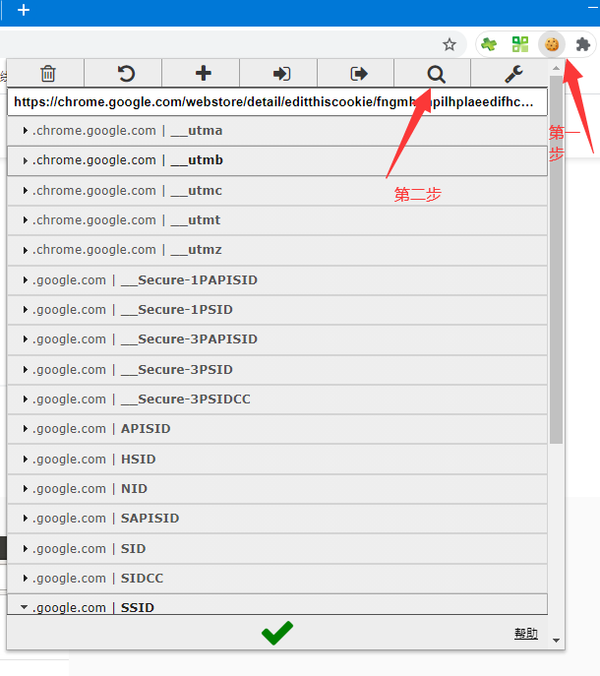Open cookie search with magnifier icon
This screenshot has height=676, width=600.
click(436, 74)
